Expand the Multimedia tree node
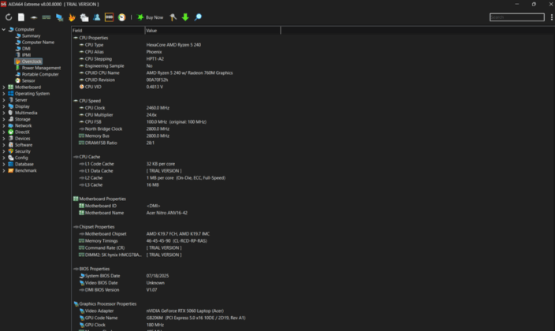 (x=3, y=113)
